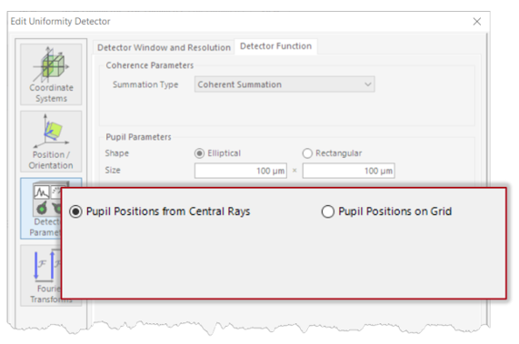
Task: Select the Detector Parameters sidebar icon
Action: (x=41, y=209)
